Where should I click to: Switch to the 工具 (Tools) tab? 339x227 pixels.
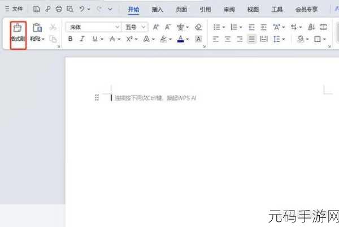point(277,10)
